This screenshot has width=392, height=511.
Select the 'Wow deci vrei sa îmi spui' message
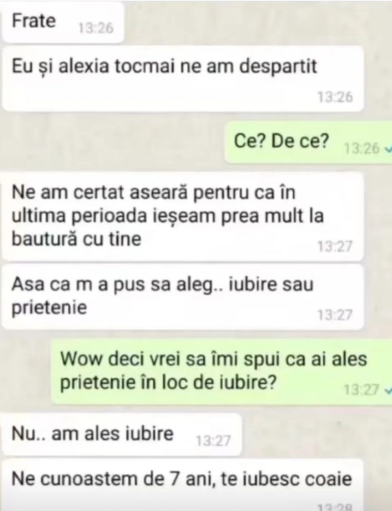(221, 371)
